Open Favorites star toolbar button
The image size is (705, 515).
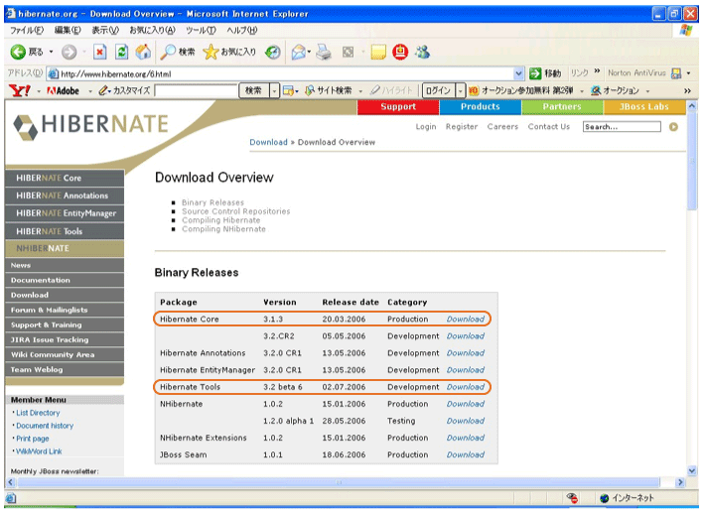coord(229,53)
